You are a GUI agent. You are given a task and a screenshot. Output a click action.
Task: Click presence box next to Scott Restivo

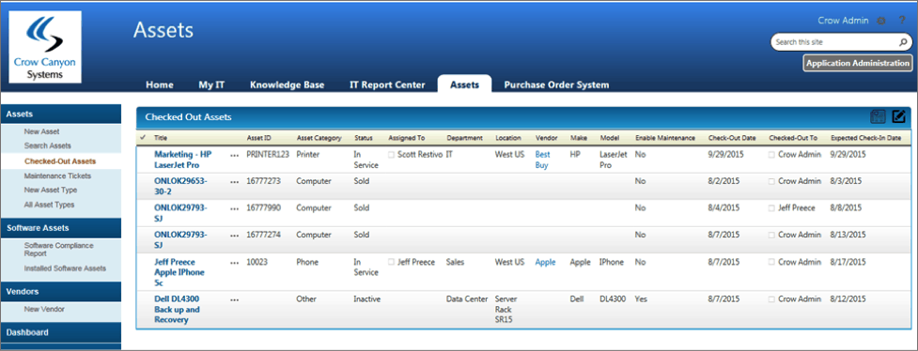391,155
